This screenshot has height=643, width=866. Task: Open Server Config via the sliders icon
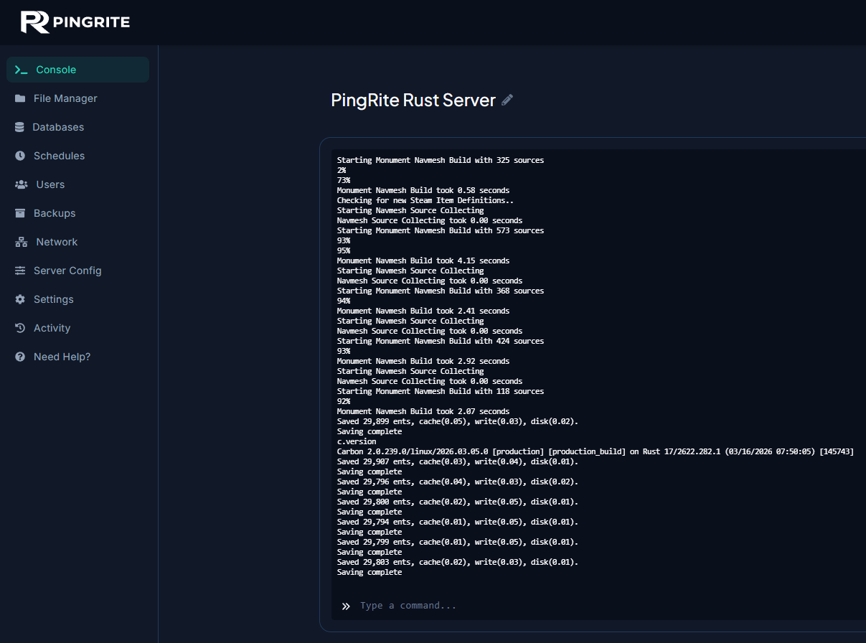point(20,271)
